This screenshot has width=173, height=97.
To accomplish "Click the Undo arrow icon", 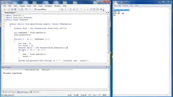I will [x=26, y=9].
